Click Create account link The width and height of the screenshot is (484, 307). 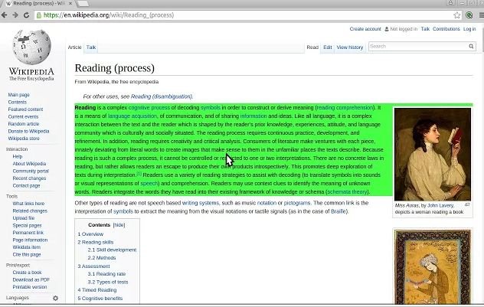(365, 29)
